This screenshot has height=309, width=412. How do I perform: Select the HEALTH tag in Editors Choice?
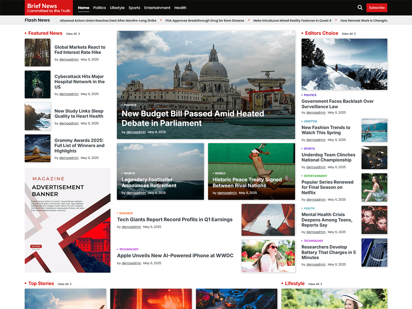tap(308, 208)
